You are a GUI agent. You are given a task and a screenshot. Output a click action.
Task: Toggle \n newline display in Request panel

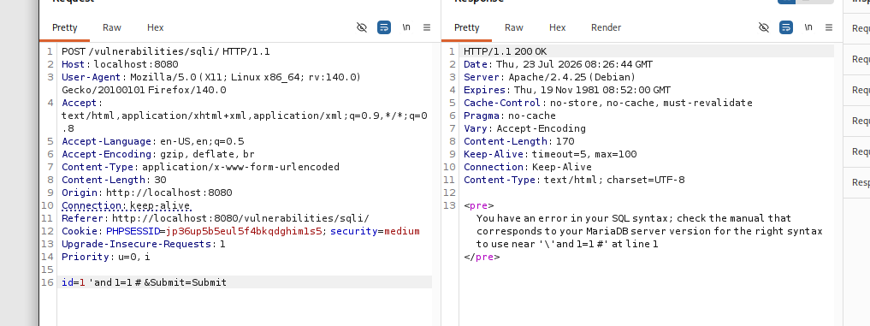[406, 27]
